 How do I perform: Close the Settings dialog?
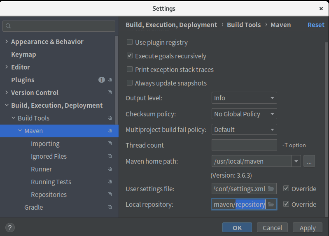(x=321, y=9)
